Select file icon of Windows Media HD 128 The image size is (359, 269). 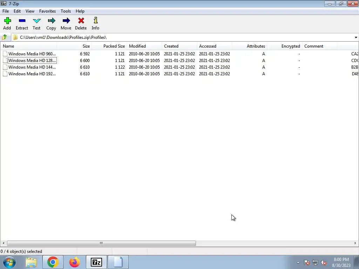point(5,60)
